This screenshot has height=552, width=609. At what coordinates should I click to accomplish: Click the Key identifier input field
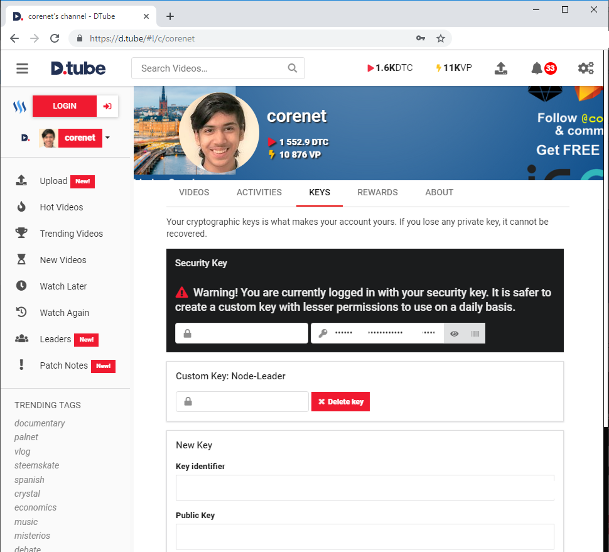[x=365, y=487]
